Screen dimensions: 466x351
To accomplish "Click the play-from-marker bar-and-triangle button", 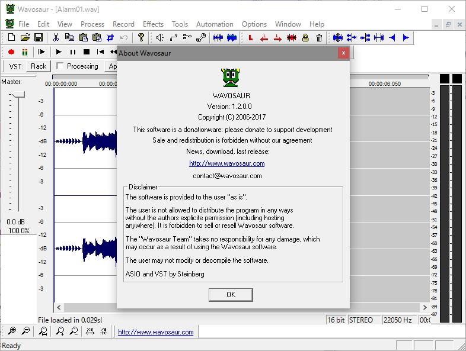I will [42, 52].
